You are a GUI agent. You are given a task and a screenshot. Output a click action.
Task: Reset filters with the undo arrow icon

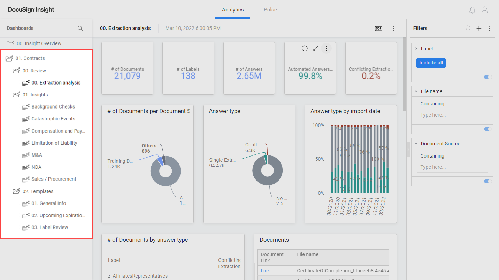[468, 28]
